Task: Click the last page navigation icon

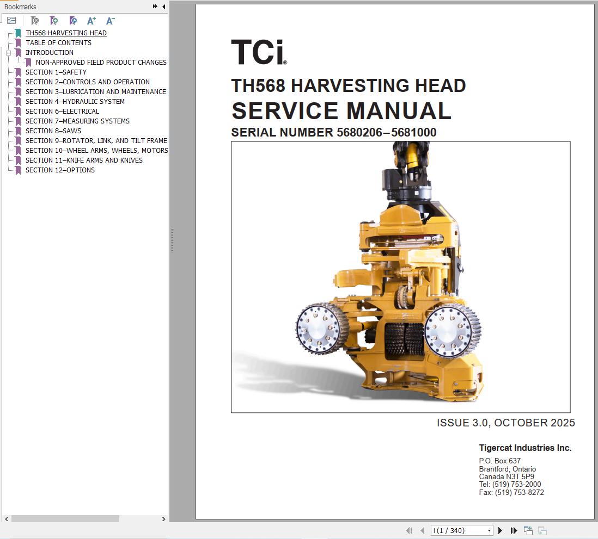Action: pos(513,530)
